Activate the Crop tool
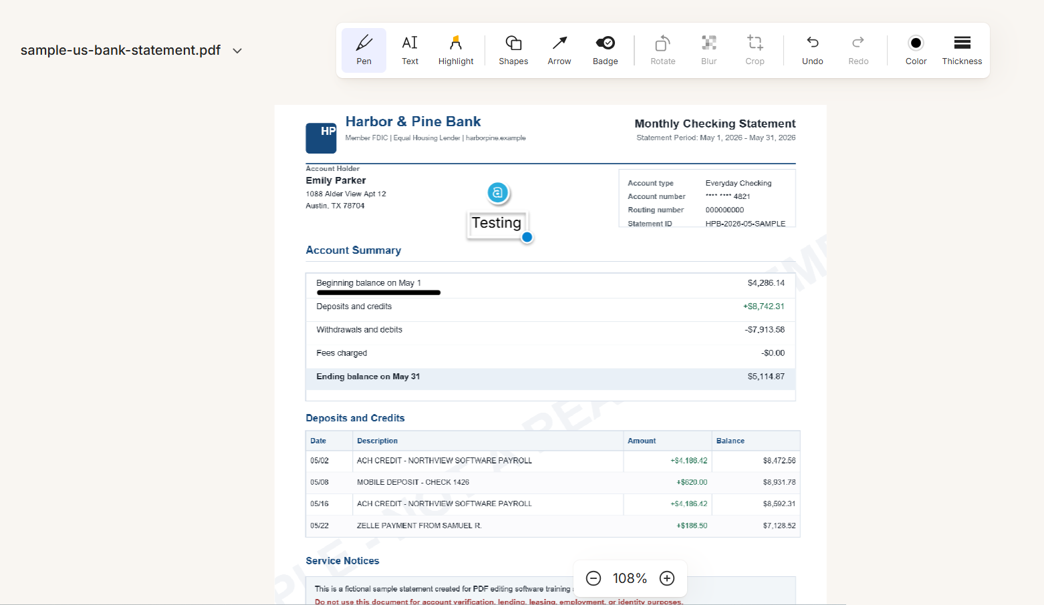Image resolution: width=1044 pixels, height=605 pixels. (x=755, y=50)
